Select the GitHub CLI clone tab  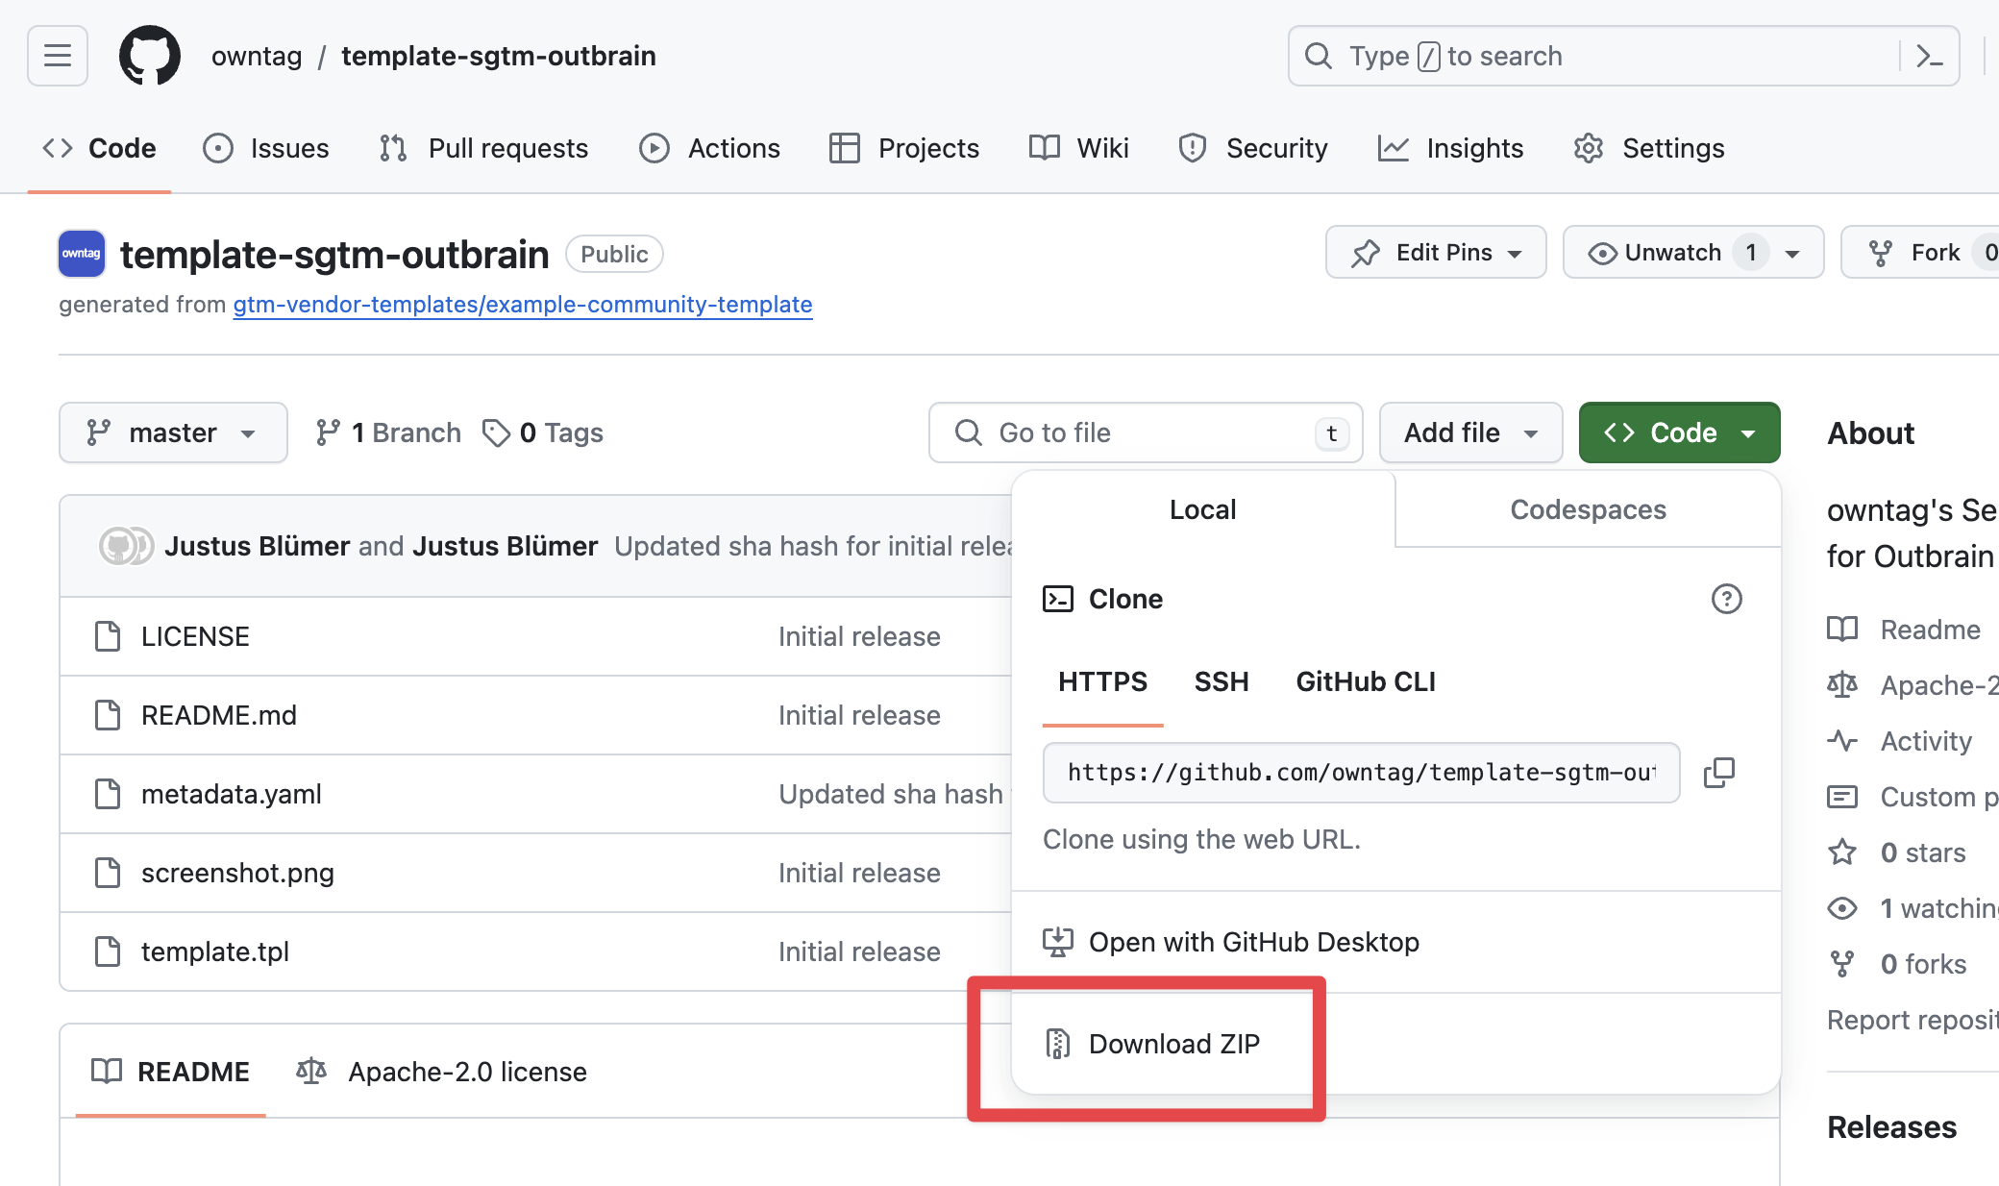tap(1365, 681)
